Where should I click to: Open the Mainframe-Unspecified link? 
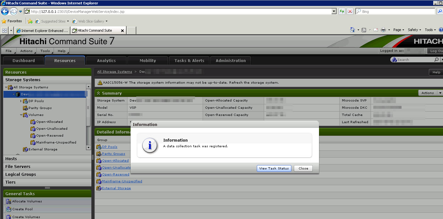click(x=122, y=181)
